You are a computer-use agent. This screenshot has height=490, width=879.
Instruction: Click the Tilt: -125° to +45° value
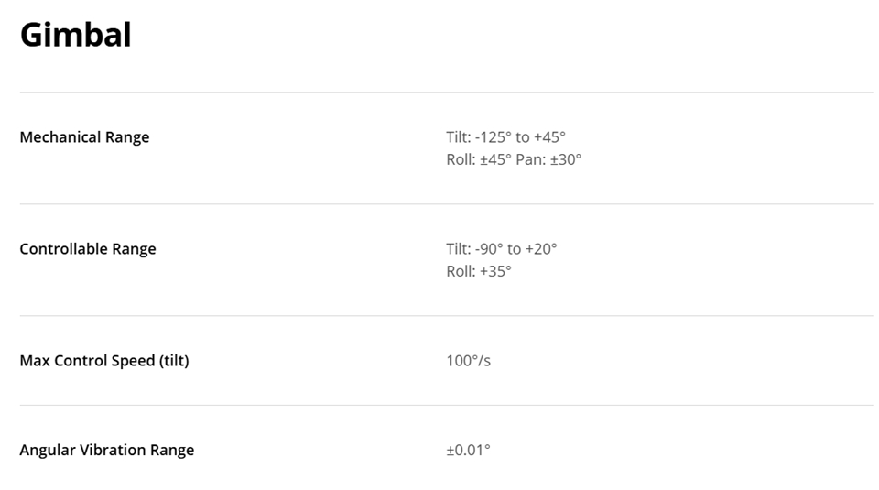point(505,137)
